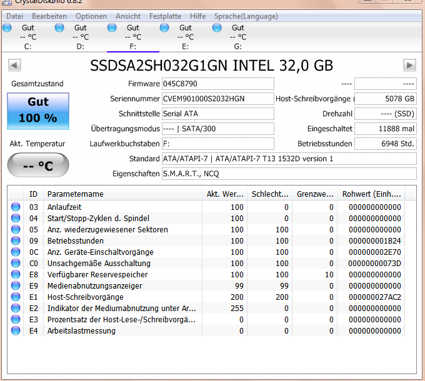Click the ID column header

click(33, 194)
